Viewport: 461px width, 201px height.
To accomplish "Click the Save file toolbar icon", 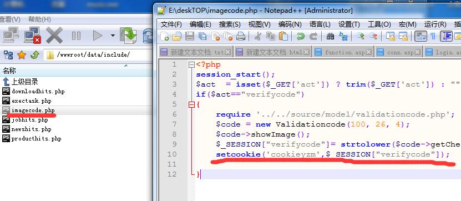I will 189,36.
